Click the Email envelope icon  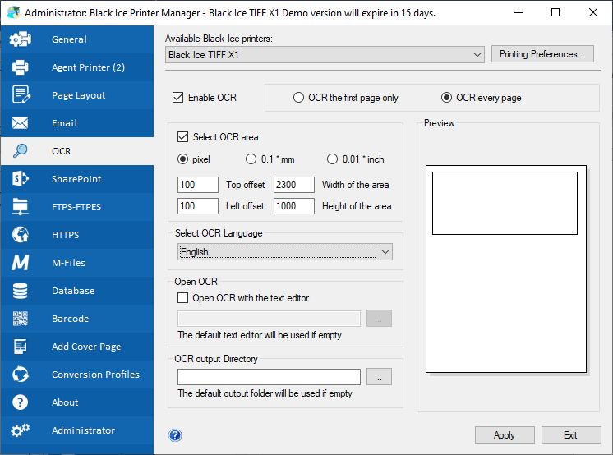coord(21,123)
